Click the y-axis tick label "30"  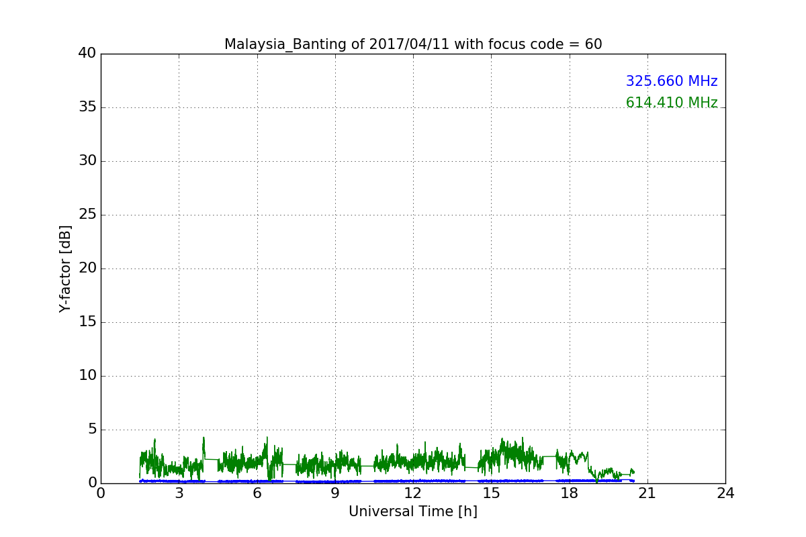click(87, 161)
